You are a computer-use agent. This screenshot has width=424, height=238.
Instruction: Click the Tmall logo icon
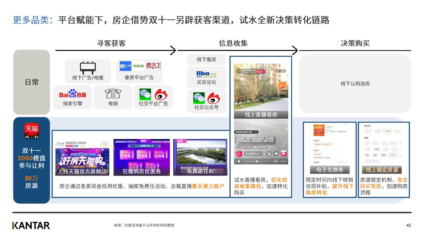32,131
